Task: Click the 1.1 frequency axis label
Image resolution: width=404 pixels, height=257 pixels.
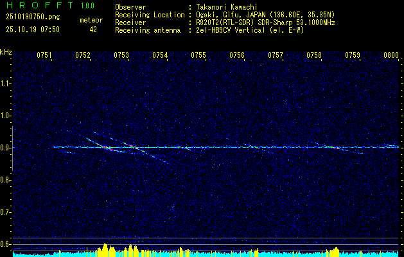Action: click(x=5, y=84)
